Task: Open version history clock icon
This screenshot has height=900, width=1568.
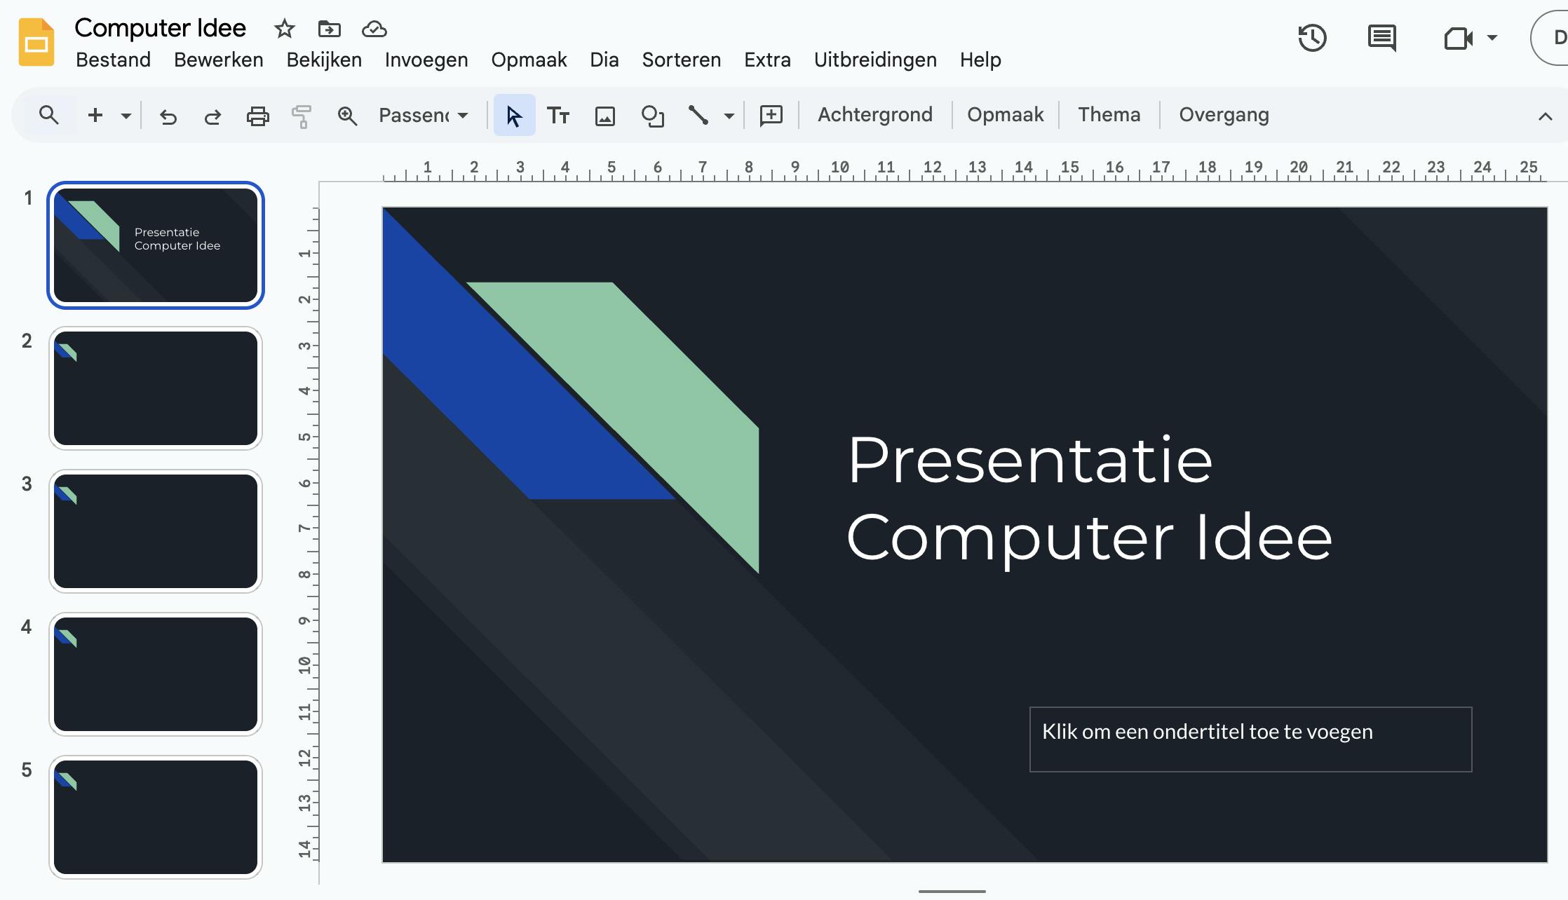Action: [x=1312, y=38]
